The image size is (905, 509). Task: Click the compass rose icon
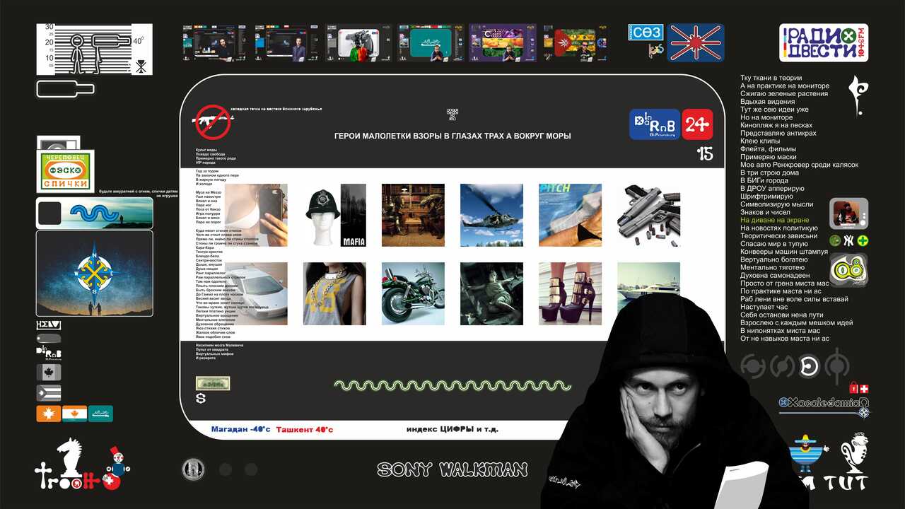click(x=94, y=272)
